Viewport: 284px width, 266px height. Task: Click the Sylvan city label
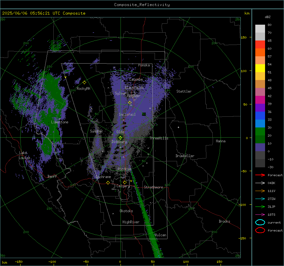(121, 93)
